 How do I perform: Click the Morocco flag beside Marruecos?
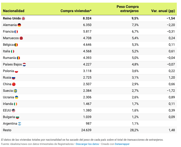(x=21, y=38)
